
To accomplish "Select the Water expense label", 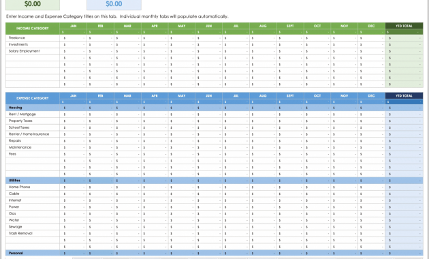I will [14, 220].
